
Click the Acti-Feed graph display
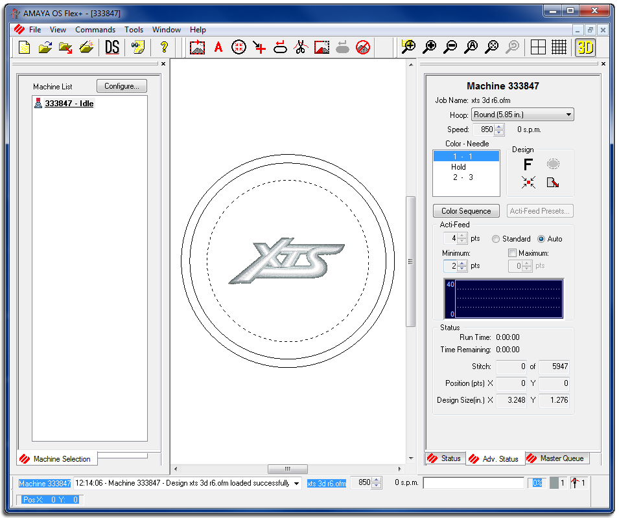tap(504, 298)
